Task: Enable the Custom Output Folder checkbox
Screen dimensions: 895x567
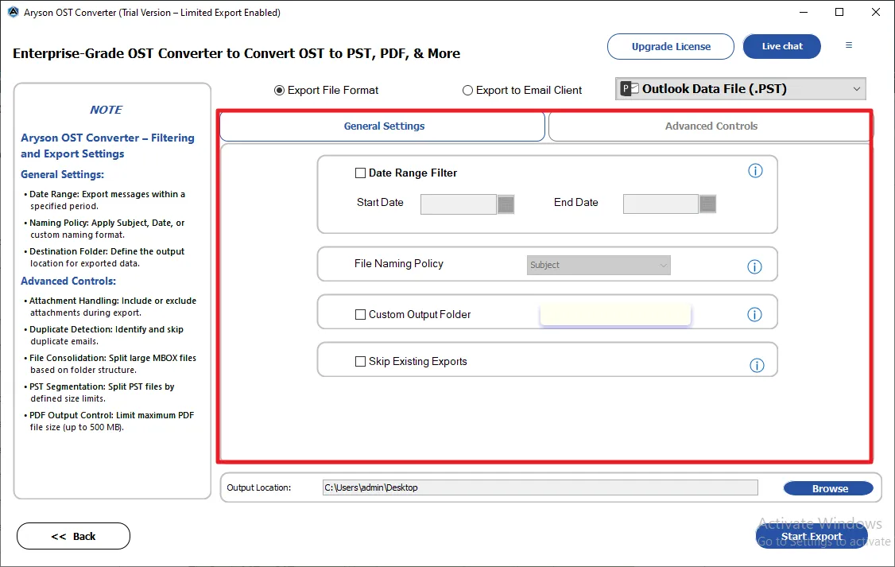Action: click(360, 315)
